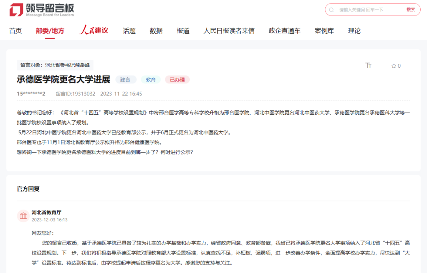
Task: Switch to the 报道 section
Action: [183, 31]
